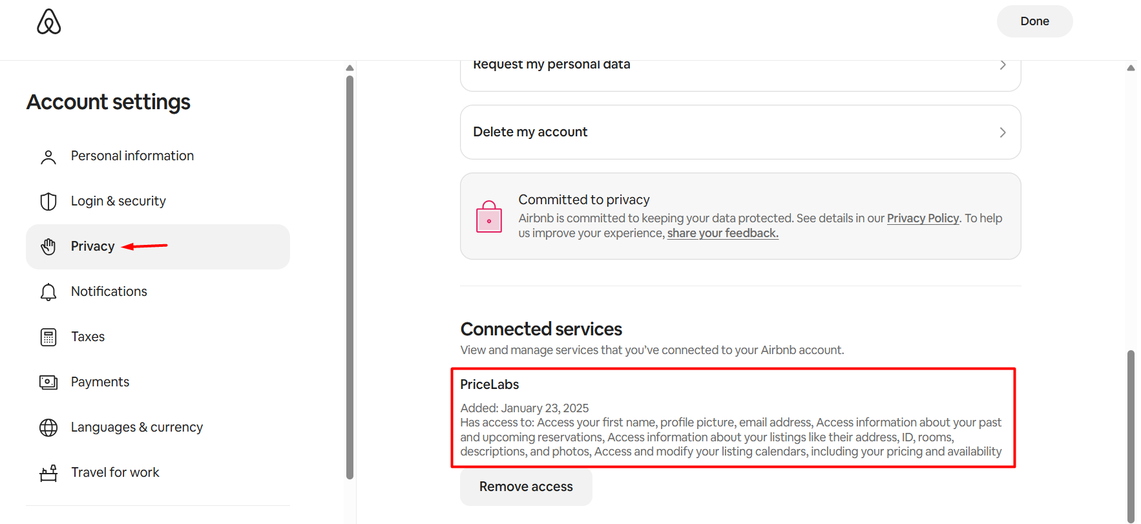Open the Payments settings section

pos(100,382)
